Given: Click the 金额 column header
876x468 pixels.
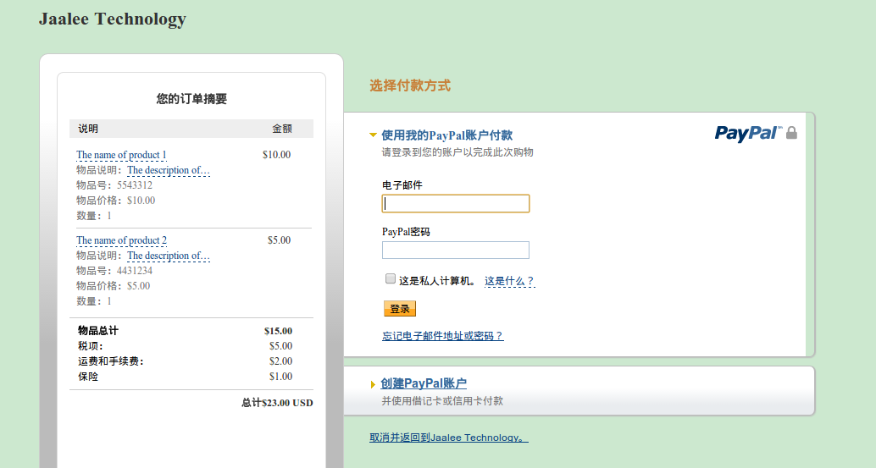Looking at the screenshot, I should [x=282, y=129].
